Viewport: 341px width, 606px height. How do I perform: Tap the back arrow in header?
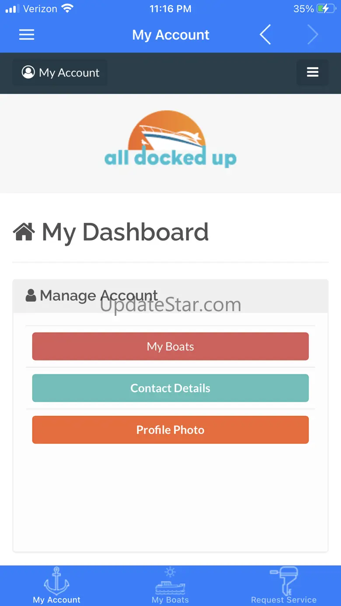coord(265,35)
